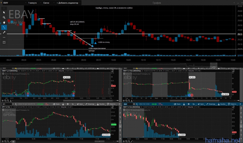Toggle the TS side tab of SPY panel
Screen dimensions: 243x143
(120, 113)
